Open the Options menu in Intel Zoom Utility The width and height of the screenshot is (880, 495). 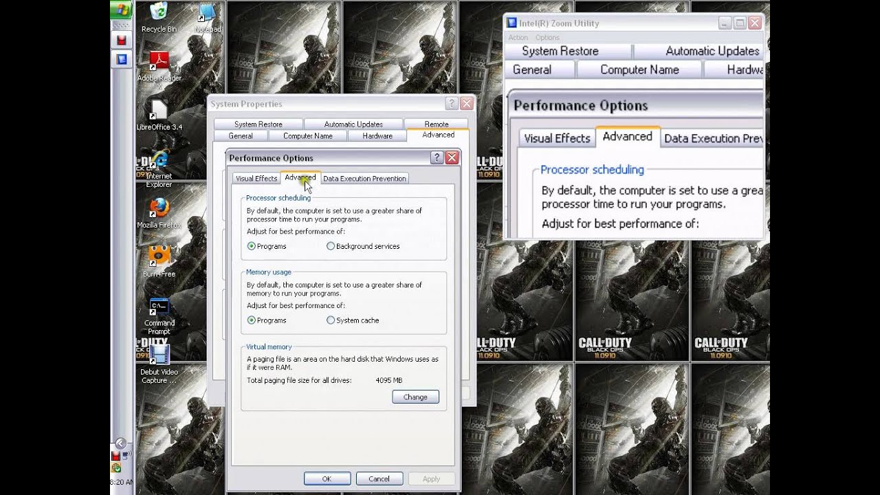pos(547,38)
